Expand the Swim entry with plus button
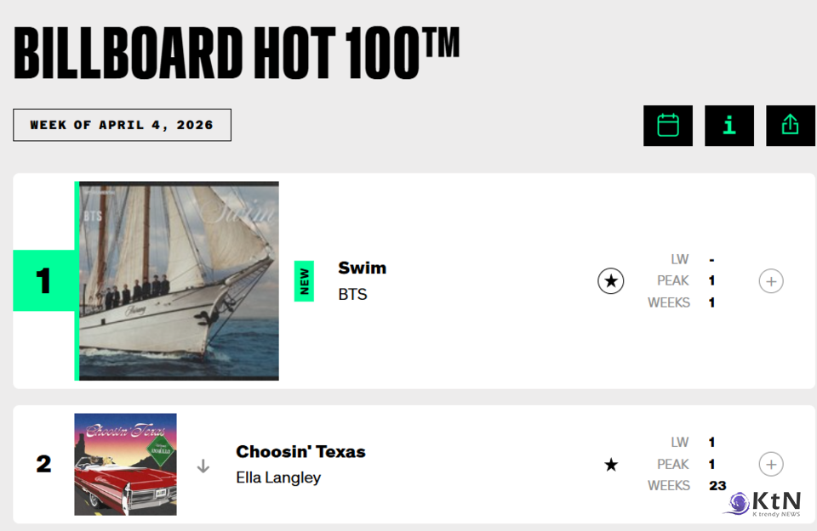817x531 pixels. tap(771, 281)
